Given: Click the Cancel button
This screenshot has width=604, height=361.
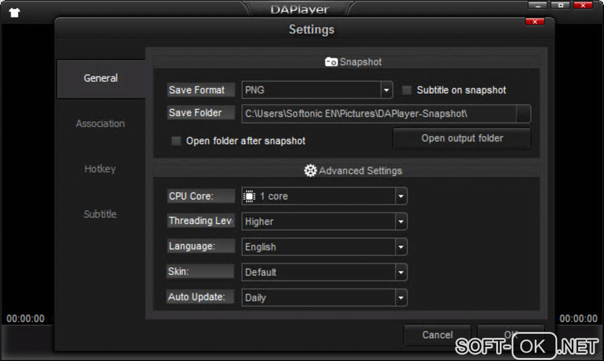Looking at the screenshot, I should point(437,335).
